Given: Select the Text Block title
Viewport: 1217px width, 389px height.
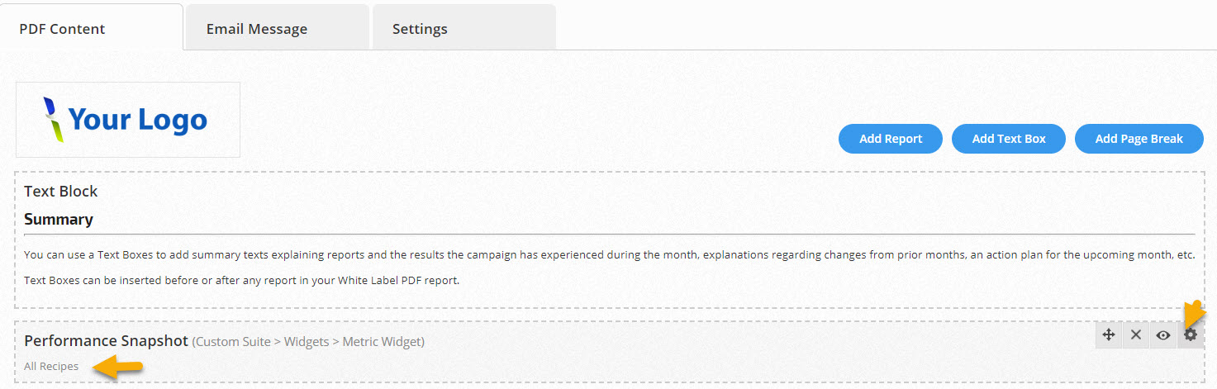Looking at the screenshot, I should click(x=61, y=192).
